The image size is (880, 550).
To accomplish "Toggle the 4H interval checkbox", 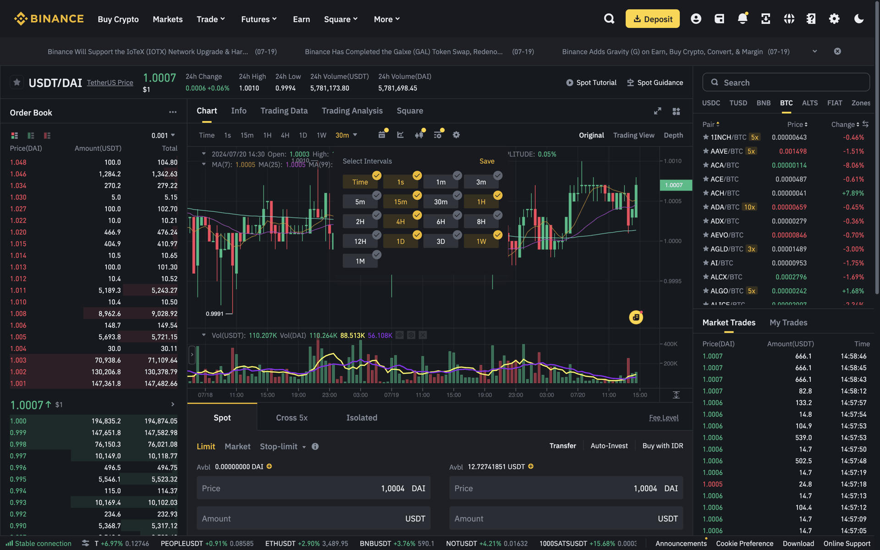I will [x=417, y=215].
